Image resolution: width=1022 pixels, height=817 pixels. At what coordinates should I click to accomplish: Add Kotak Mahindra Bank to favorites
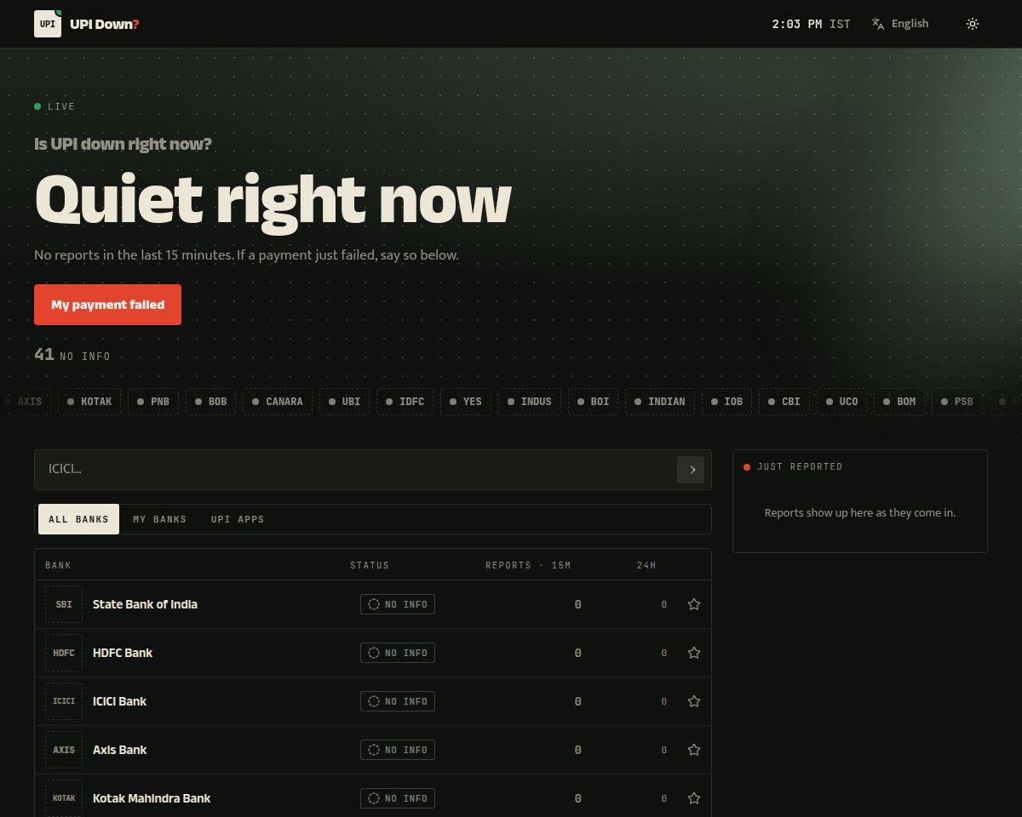[694, 798]
